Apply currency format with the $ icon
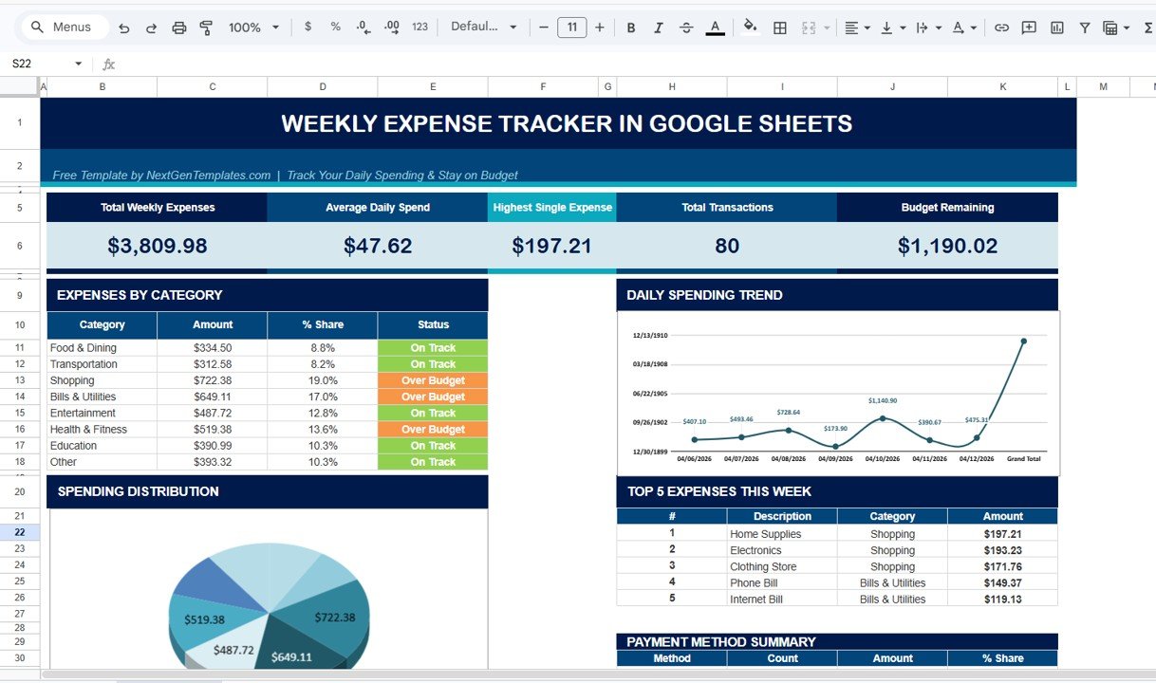 (307, 28)
